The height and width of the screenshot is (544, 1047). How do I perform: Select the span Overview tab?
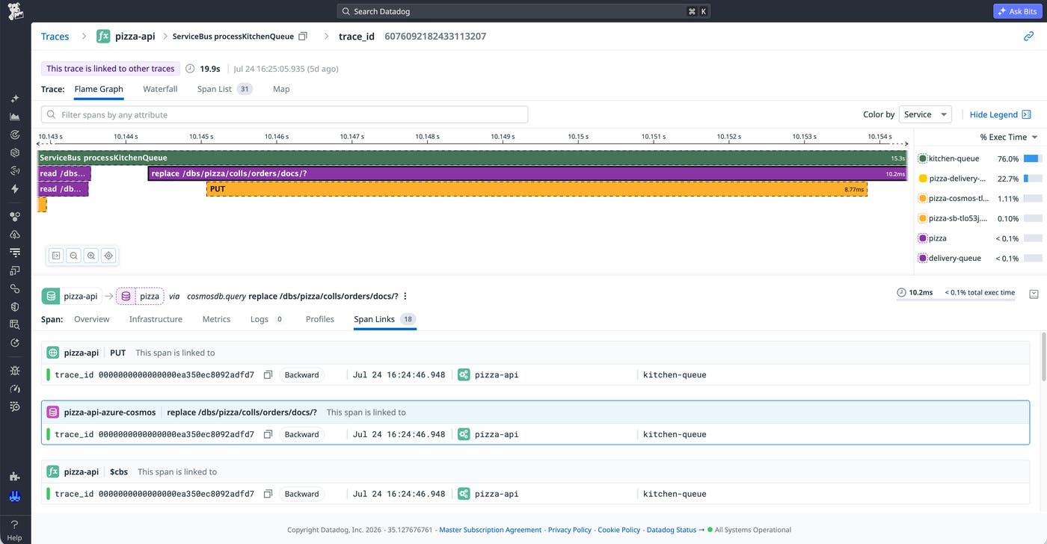92,319
